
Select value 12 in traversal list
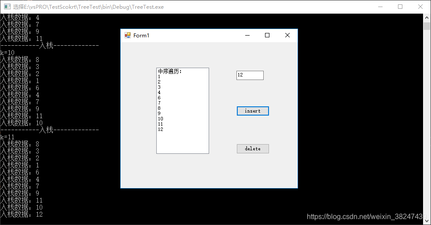[183, 129]
